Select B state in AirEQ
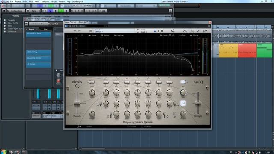The height and width of the screenshot is (154, 274). point(162,31)
